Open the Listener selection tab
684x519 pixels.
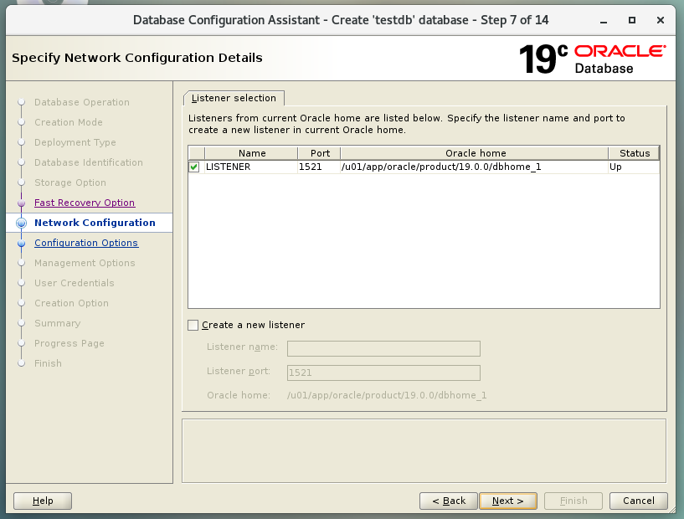click(x=234, y=99)
